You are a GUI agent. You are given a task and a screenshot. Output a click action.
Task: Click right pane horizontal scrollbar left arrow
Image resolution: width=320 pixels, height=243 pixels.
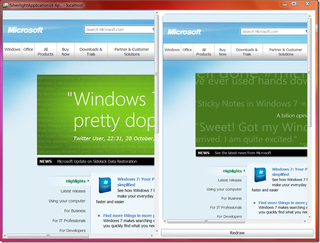[165, 221]
